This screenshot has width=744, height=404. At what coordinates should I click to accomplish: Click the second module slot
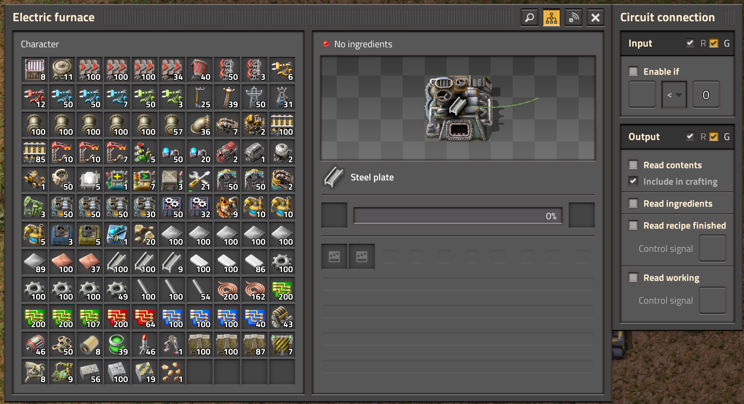(362, 256)
